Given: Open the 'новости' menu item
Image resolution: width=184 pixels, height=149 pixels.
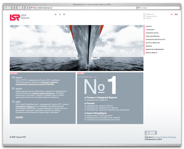Looking at the screenshot, I should click(149, 26).
